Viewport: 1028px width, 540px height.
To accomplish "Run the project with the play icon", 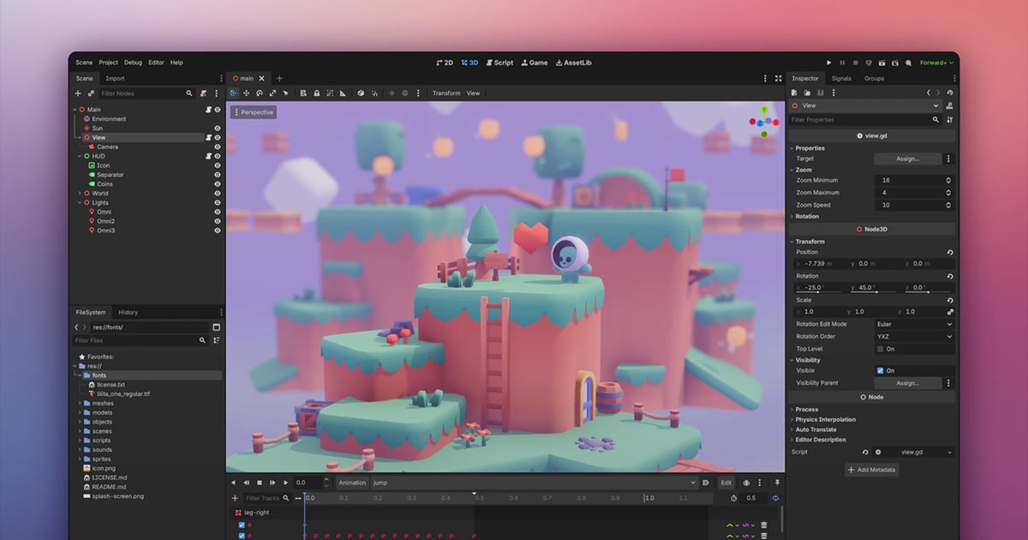I will [828, 63].
